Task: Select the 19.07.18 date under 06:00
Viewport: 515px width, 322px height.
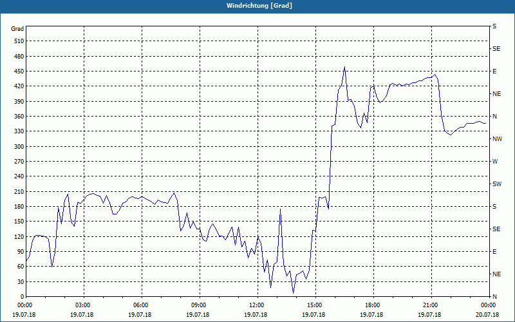Action: [x=140, y=314]
